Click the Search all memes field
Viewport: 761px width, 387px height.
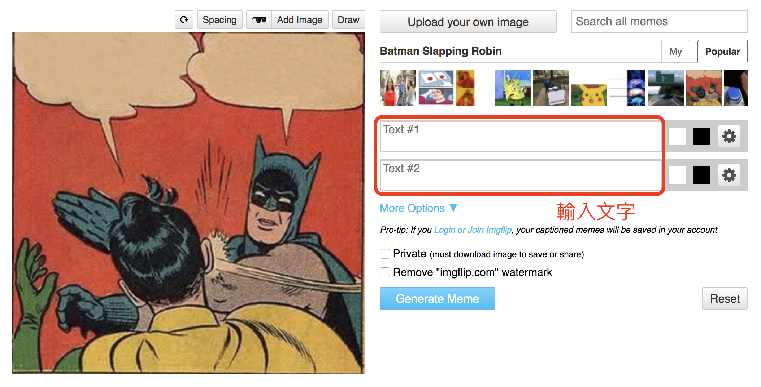tap(659, 22)
